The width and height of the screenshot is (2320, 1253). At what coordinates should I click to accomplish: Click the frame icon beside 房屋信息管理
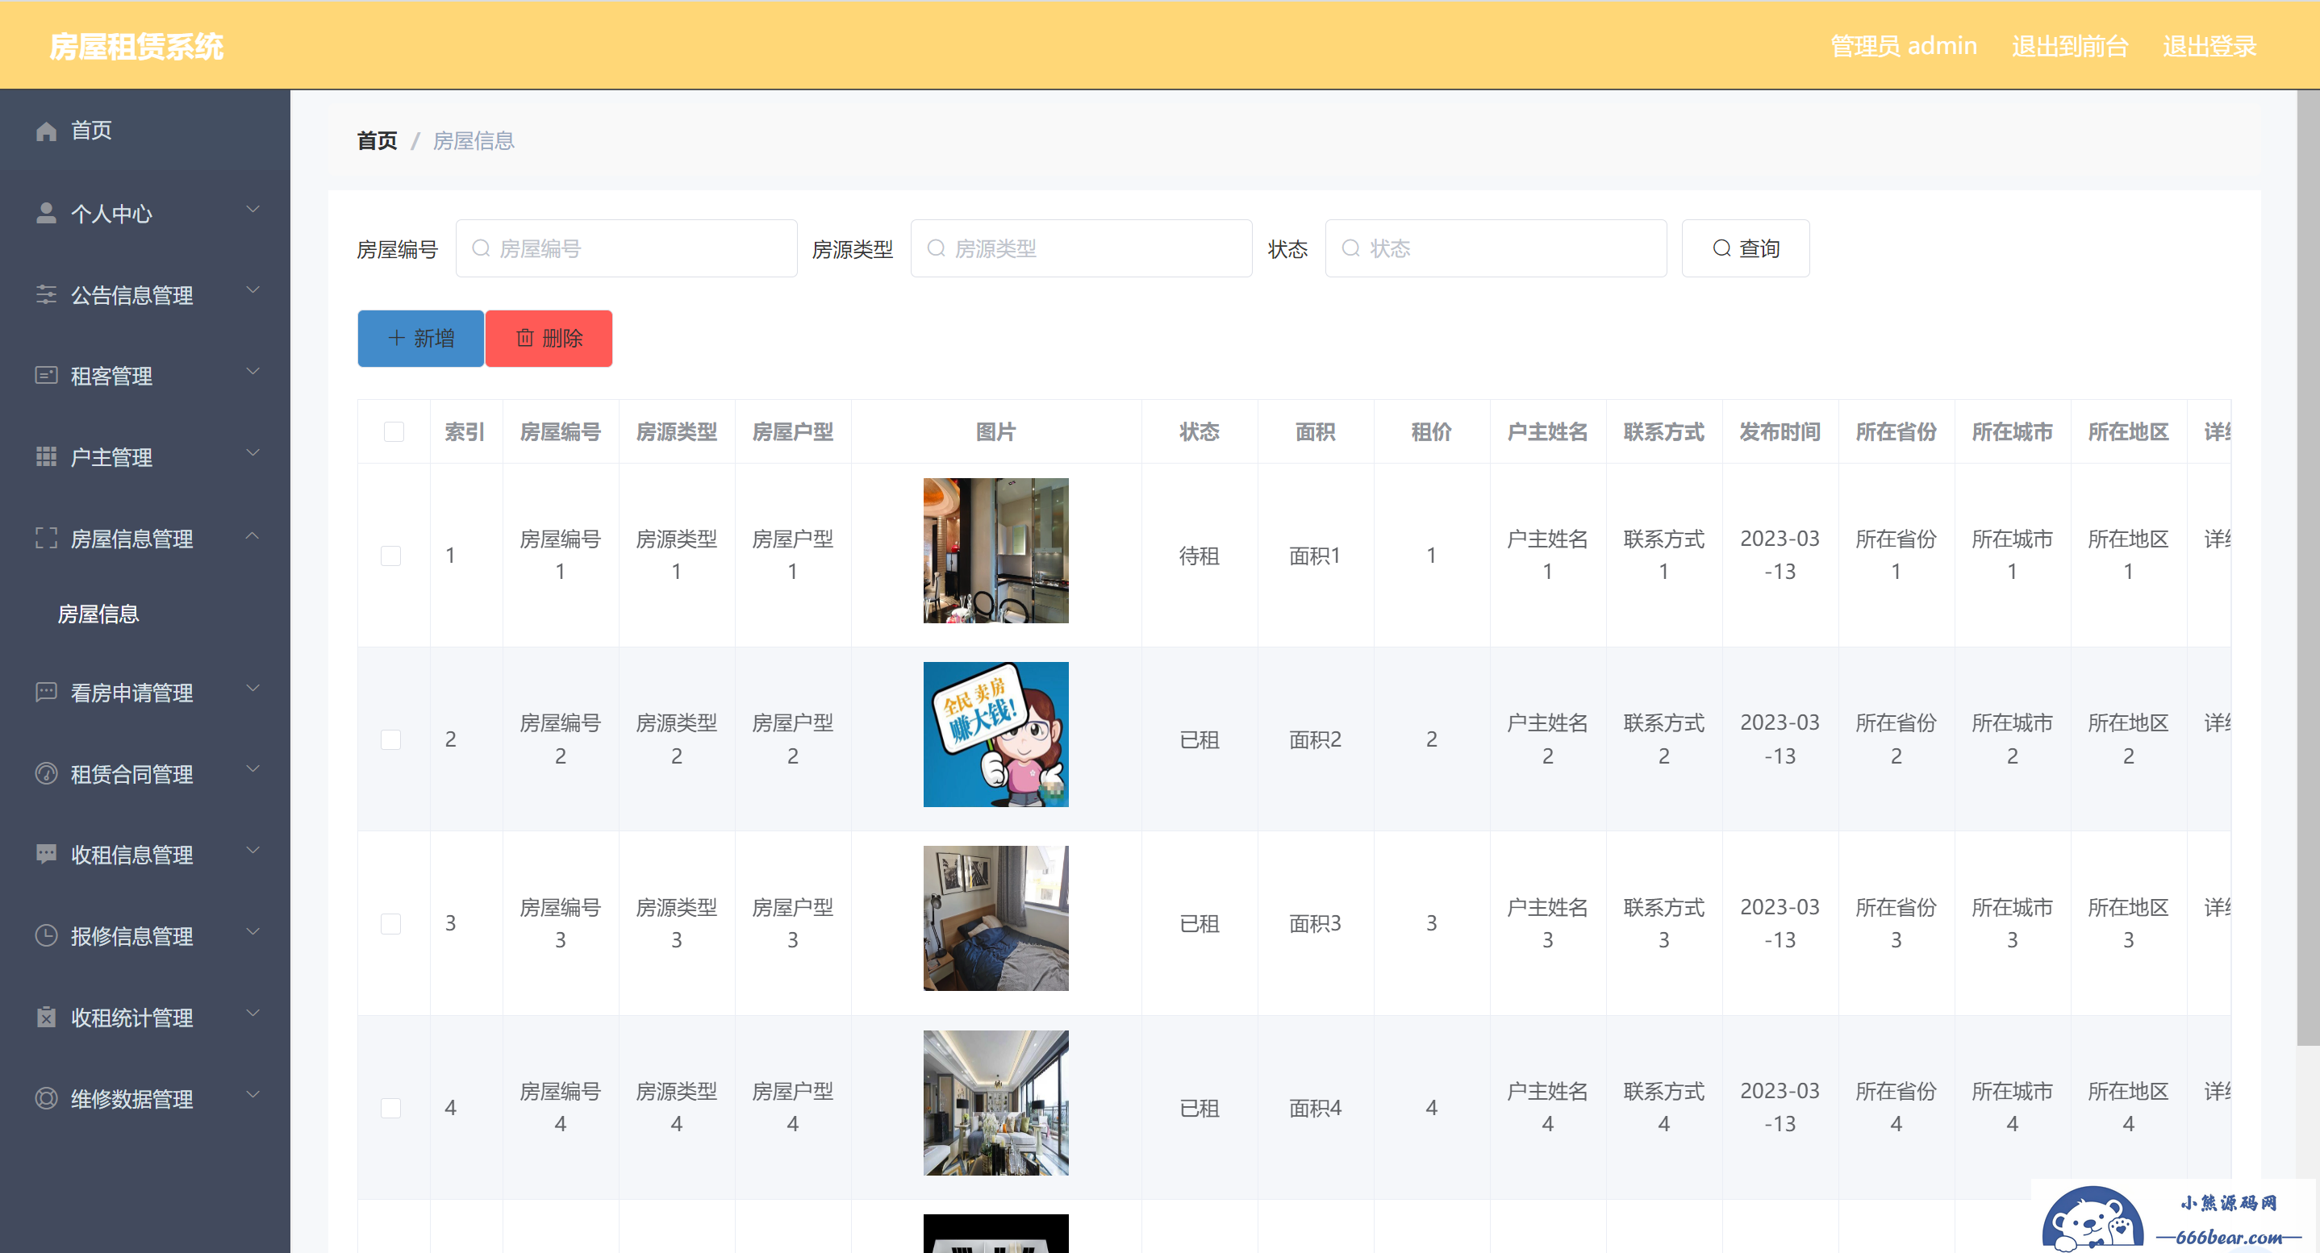click(x=46, y=539)
